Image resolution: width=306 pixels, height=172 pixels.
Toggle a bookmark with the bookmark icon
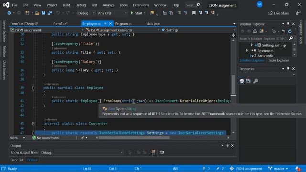[194, 13]
